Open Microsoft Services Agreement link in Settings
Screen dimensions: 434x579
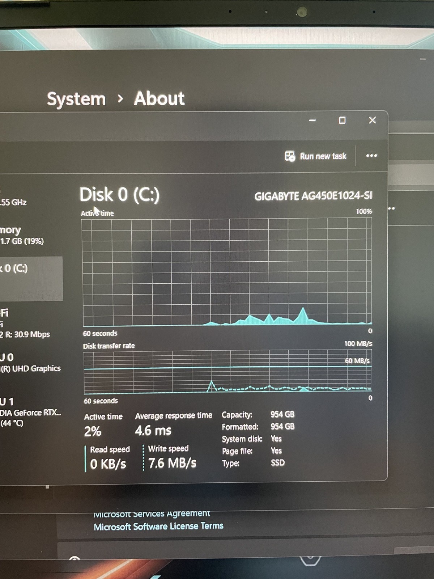(152, 513)
